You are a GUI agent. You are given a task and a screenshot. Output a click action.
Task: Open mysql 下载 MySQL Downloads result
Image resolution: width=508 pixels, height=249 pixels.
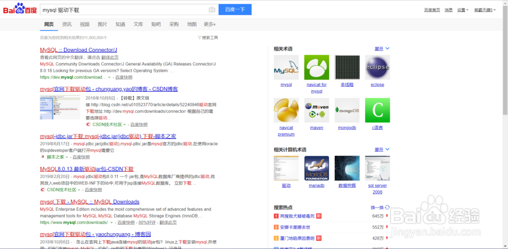tap(90, 202)
